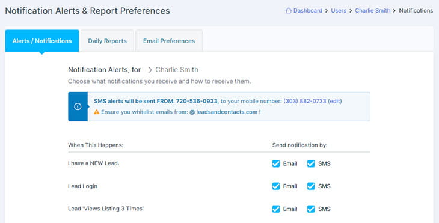Click the breadcrumb arrow after Users

[351, 11]
